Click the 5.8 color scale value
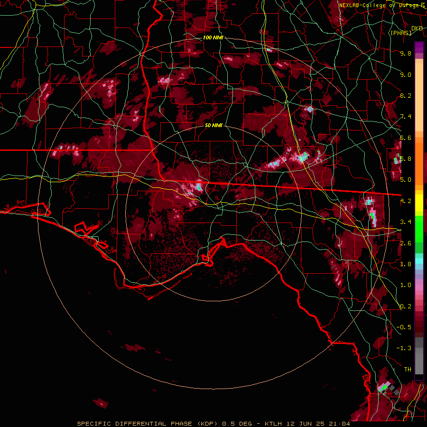This screenshot has height=427, width=427. [x=406, y=159]
